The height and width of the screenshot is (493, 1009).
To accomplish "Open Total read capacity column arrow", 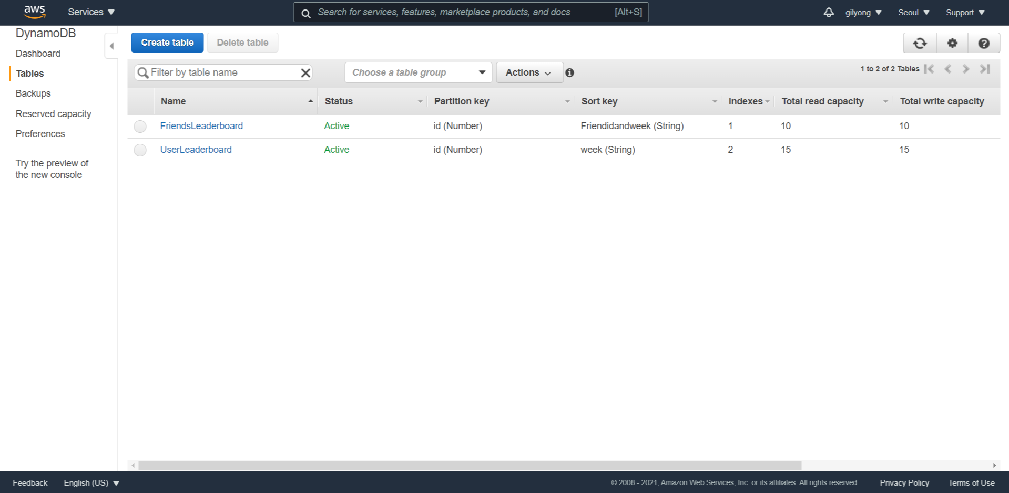I will pyautogui.click(x=885, y=101).
